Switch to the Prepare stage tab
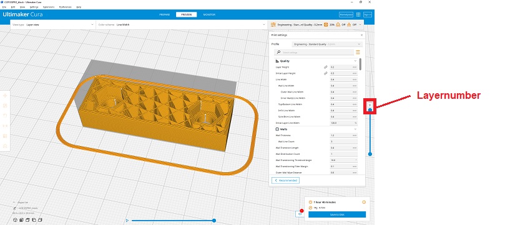The image size is (505, 225). 165,15
